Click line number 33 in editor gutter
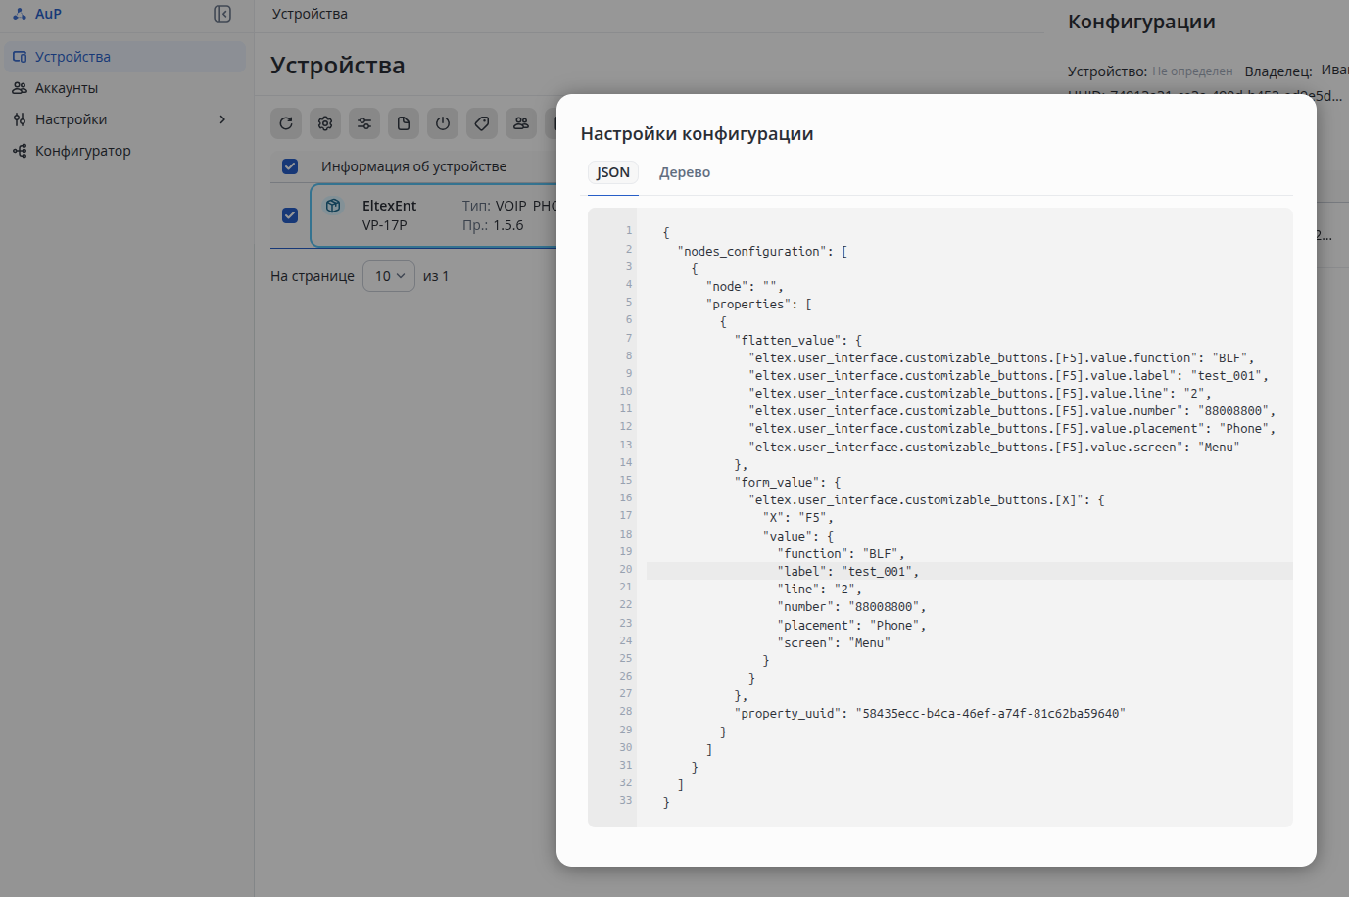The image size is (1349, 897). tap(626, 801)
